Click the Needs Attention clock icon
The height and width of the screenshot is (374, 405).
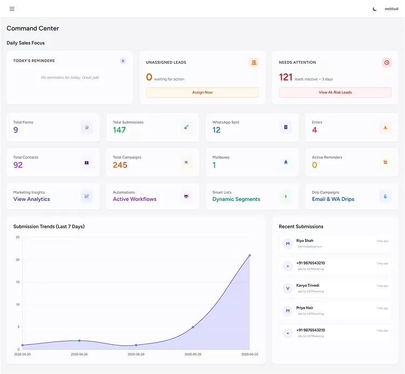[x=387, y=63]
